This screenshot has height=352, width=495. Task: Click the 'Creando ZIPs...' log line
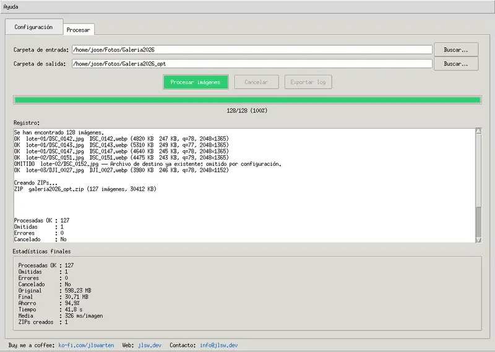click(x=36, y=182)
